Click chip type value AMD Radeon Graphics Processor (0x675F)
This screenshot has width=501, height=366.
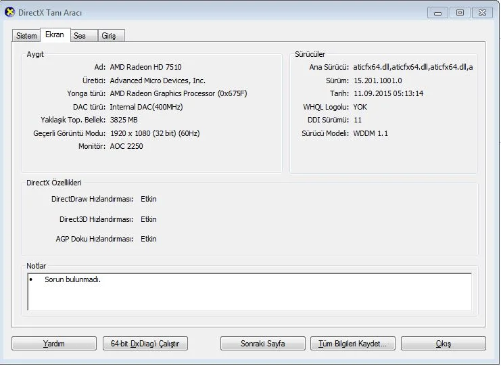178,93
